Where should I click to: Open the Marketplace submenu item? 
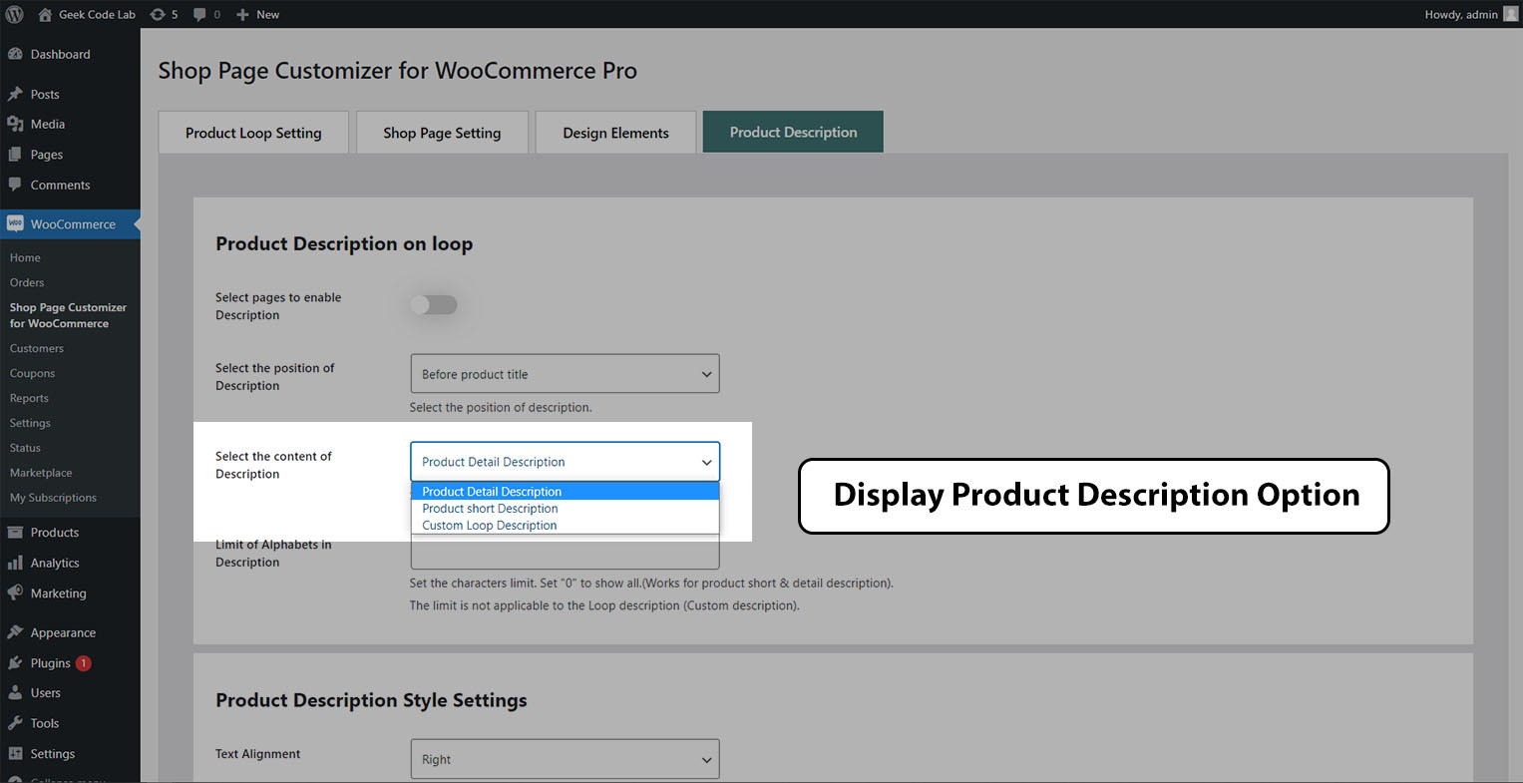pos(41,473)
